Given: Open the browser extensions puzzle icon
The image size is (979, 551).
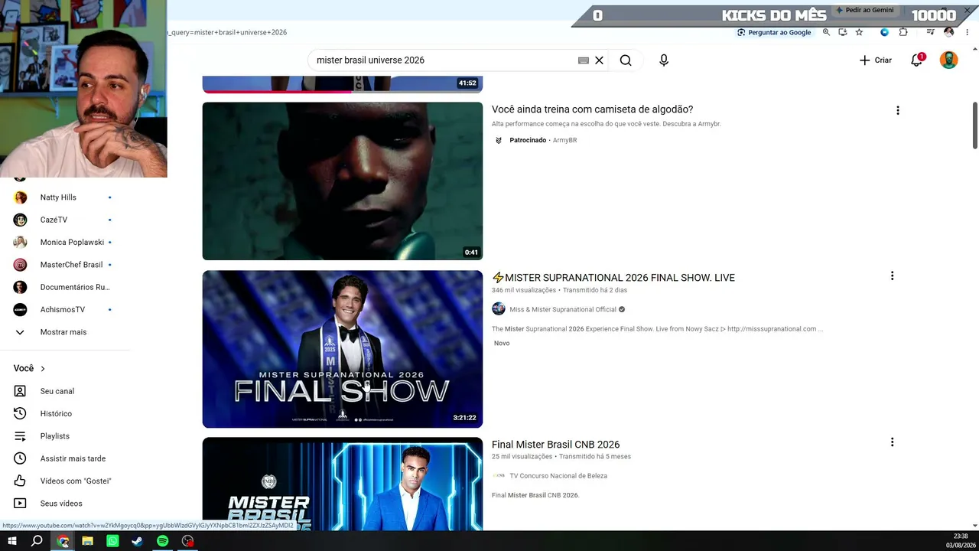Looking at the screenshot, I should (903, 32).
